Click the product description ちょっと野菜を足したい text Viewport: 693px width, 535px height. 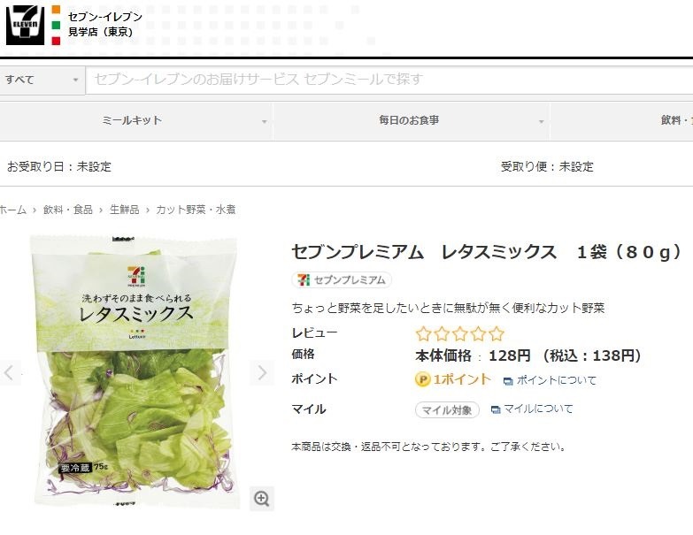click(448, 308)
